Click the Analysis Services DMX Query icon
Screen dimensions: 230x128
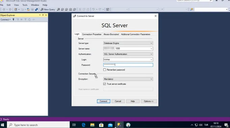[66, 9]
